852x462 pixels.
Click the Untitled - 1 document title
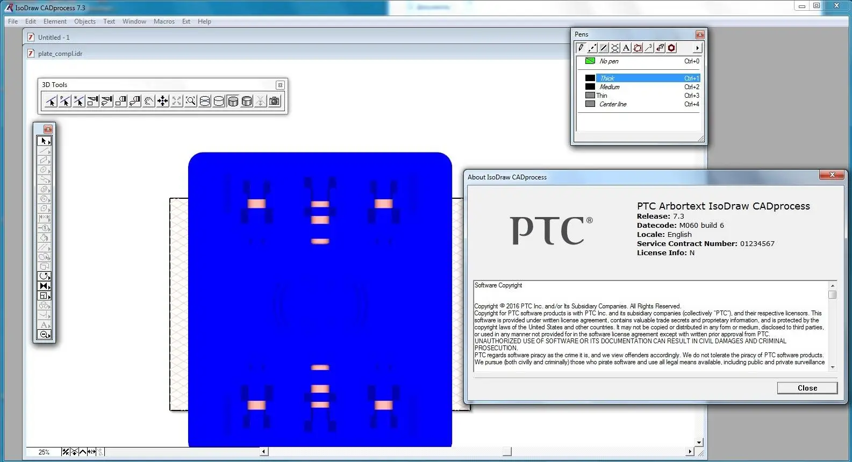[x=54, y=38]
